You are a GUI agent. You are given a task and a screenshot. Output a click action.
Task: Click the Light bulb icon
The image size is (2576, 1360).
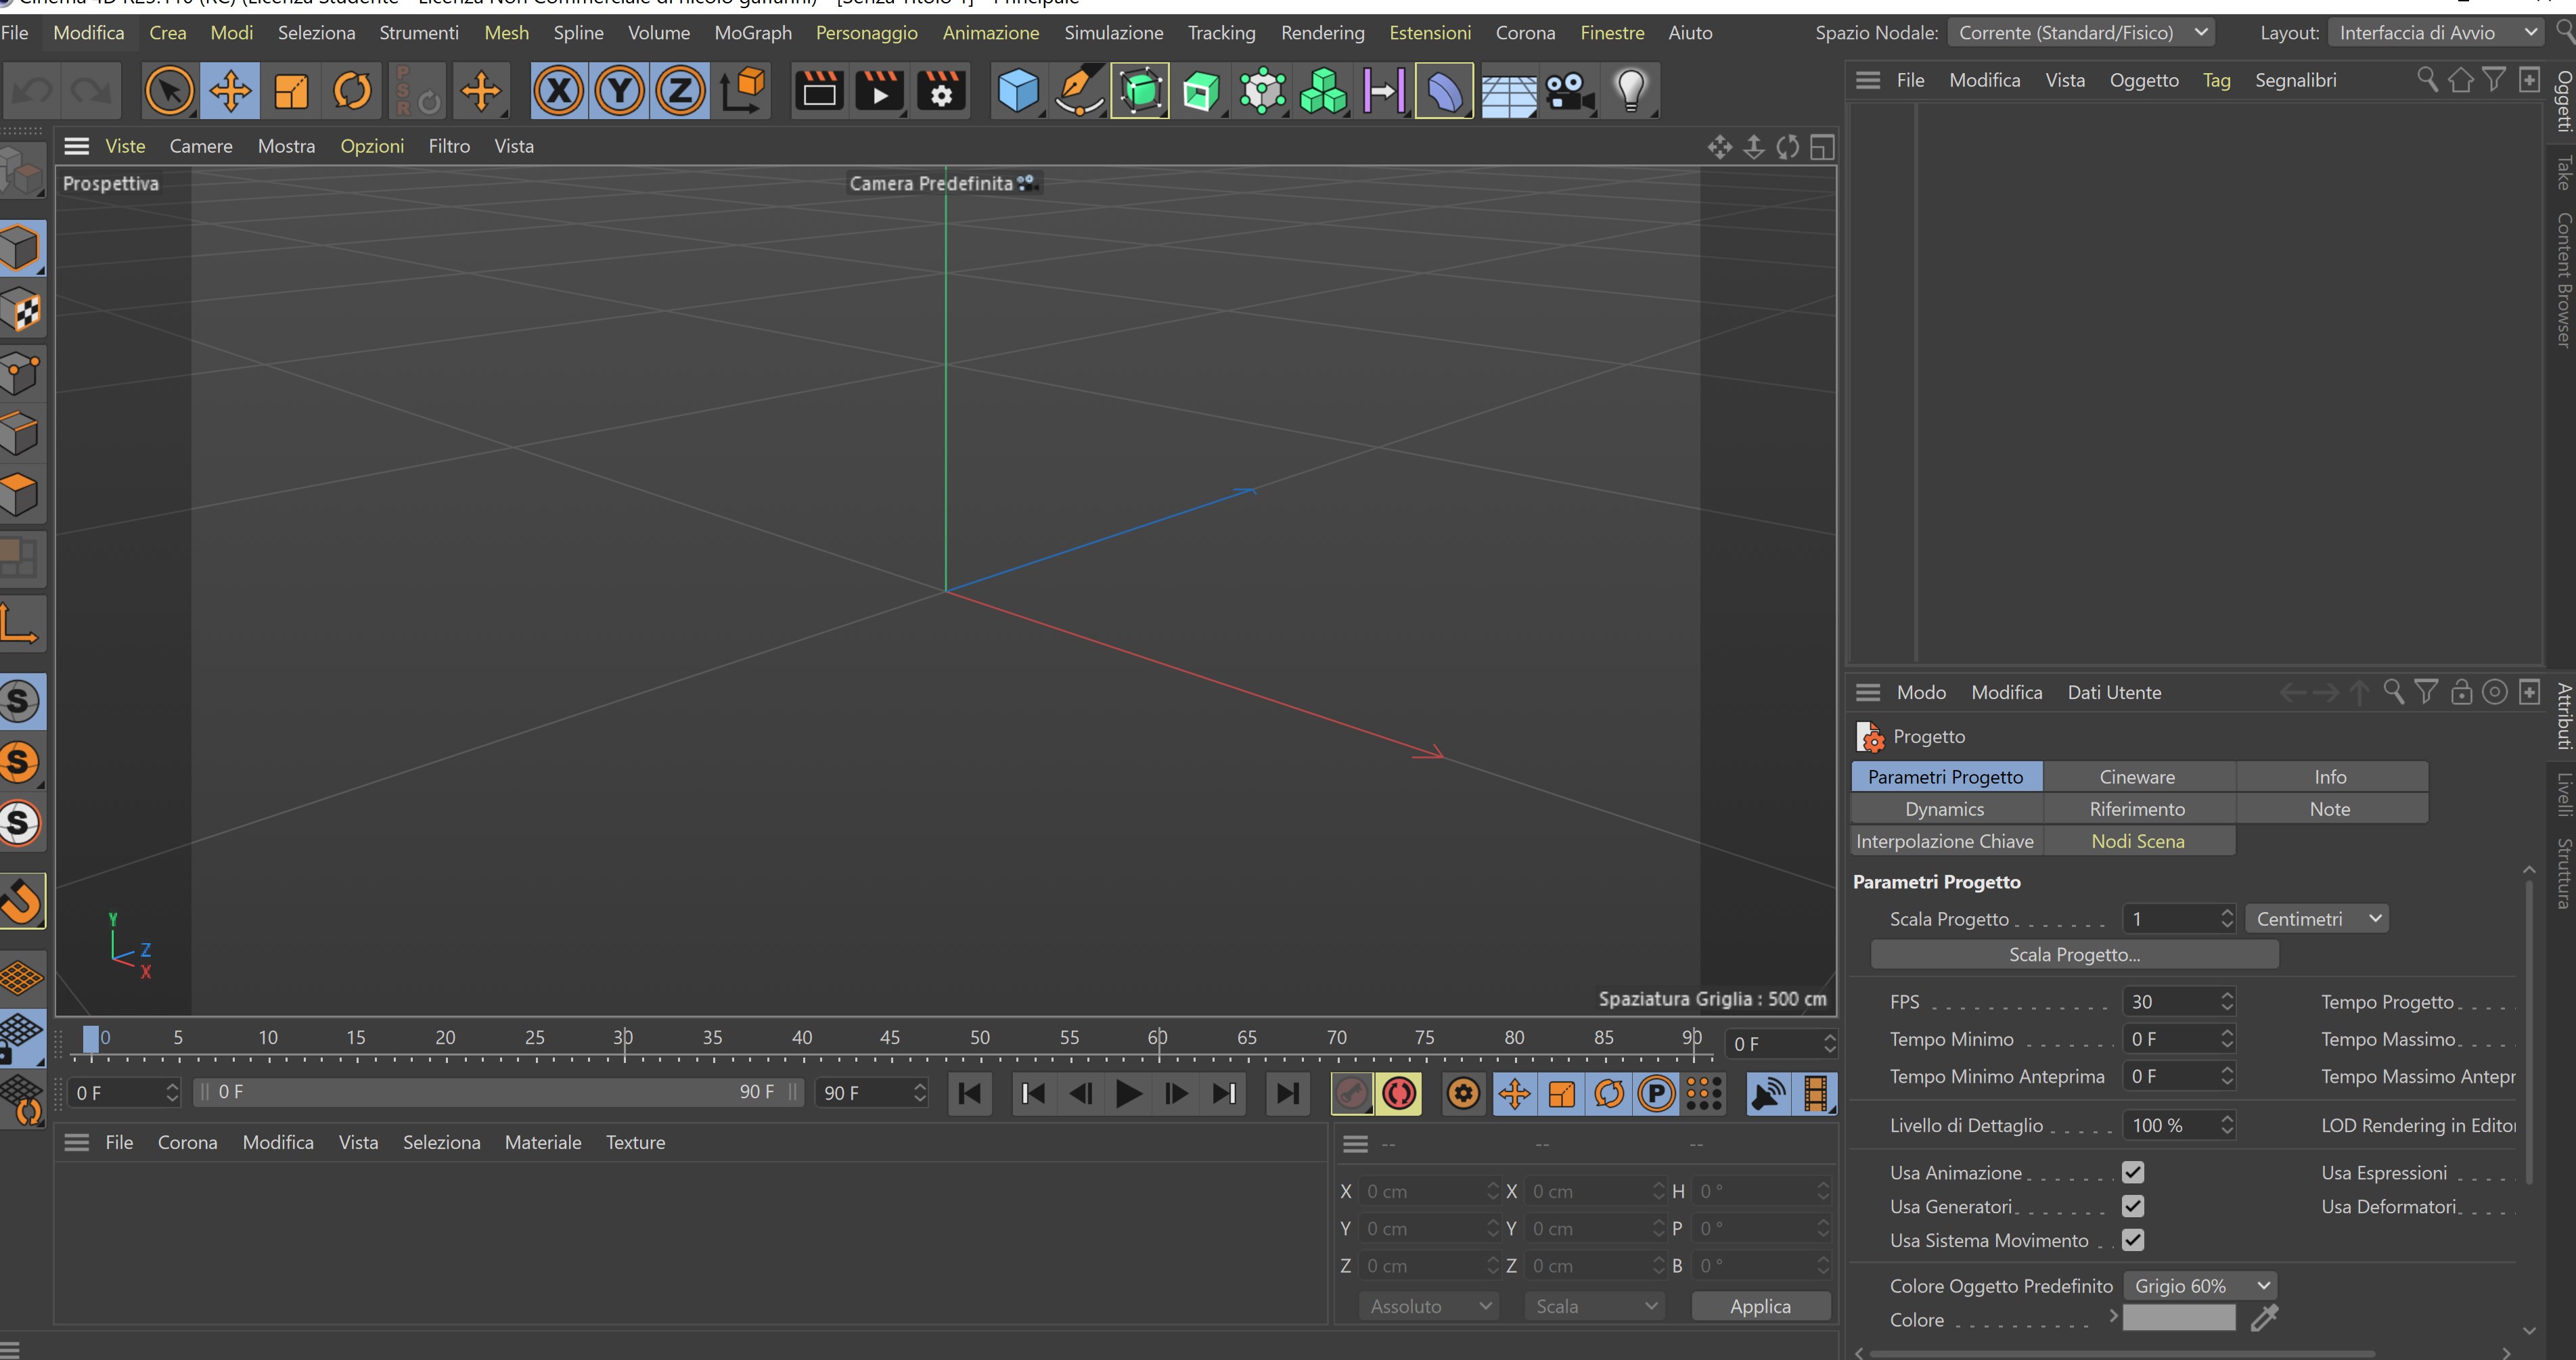click(1630, 91)
